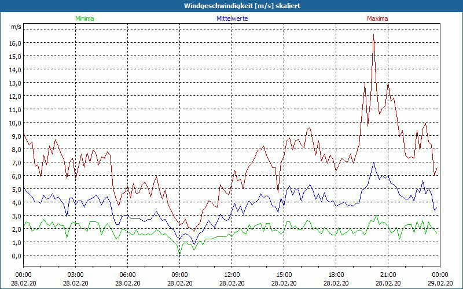
Task: Select the 12:00 time axis label
Action: click(x=231, y=275)
